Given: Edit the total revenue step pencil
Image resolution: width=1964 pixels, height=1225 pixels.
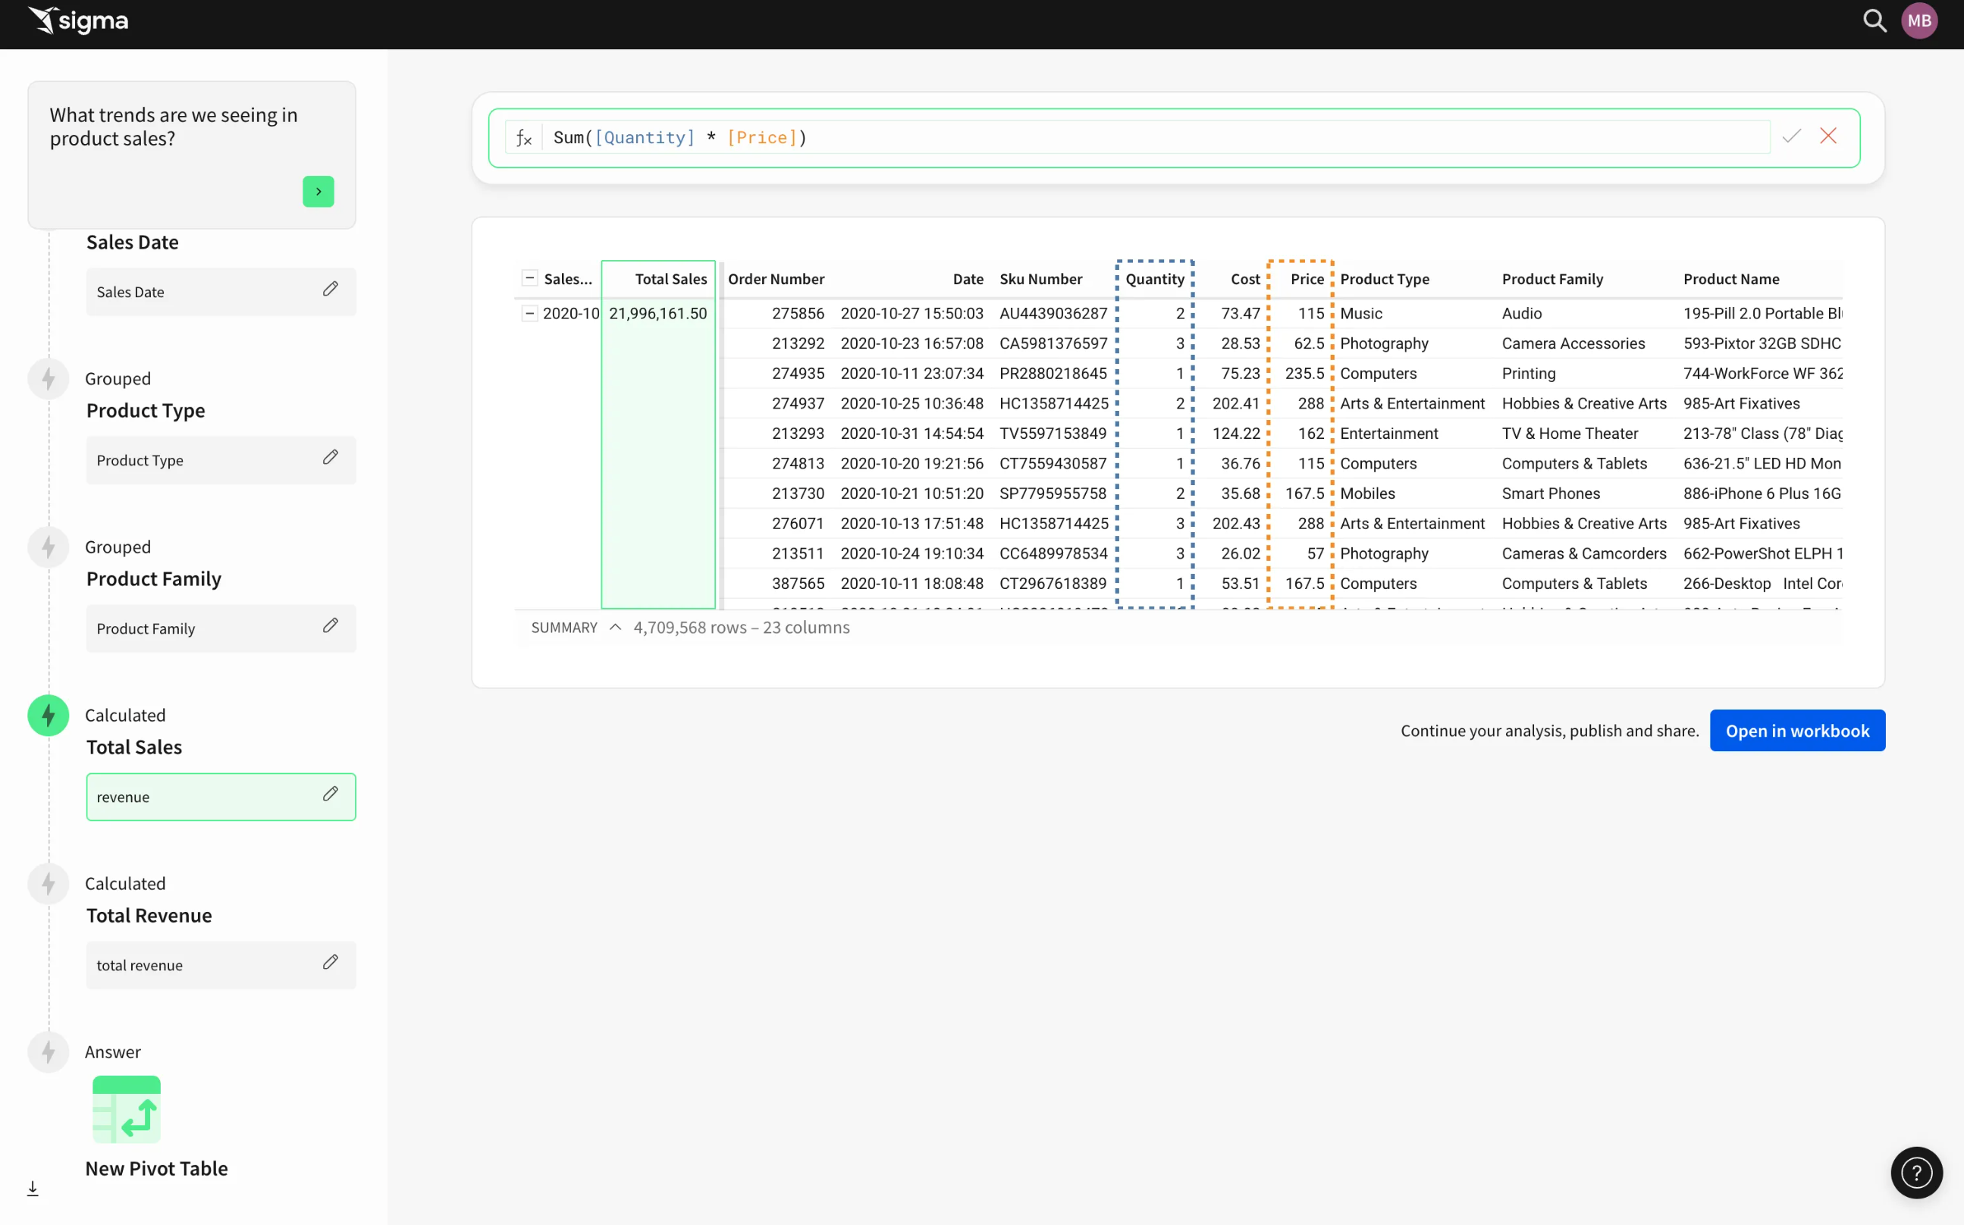Looking at the screenshot, I should pyautogui.click(x=330, y=963).
